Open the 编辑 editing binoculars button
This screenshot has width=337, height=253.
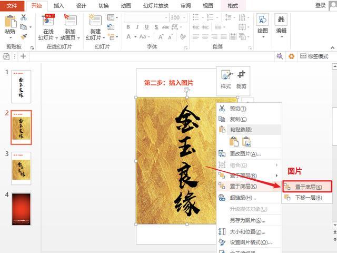pos(281,26)
